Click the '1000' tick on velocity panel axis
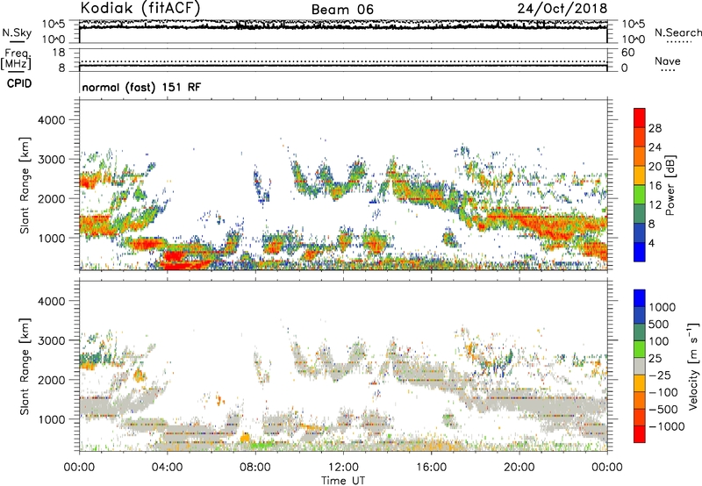Viewport: 702px width, 486px height. (51, 419)
